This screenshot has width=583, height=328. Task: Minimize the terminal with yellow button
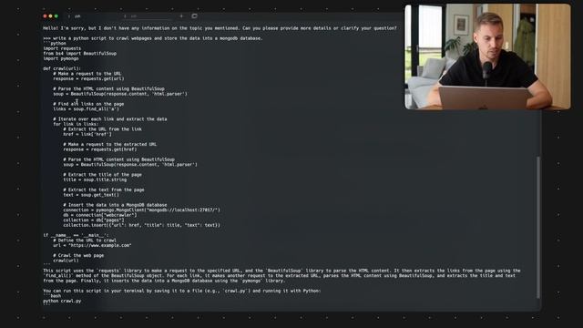pyautogui.click(x=51, y=16)
